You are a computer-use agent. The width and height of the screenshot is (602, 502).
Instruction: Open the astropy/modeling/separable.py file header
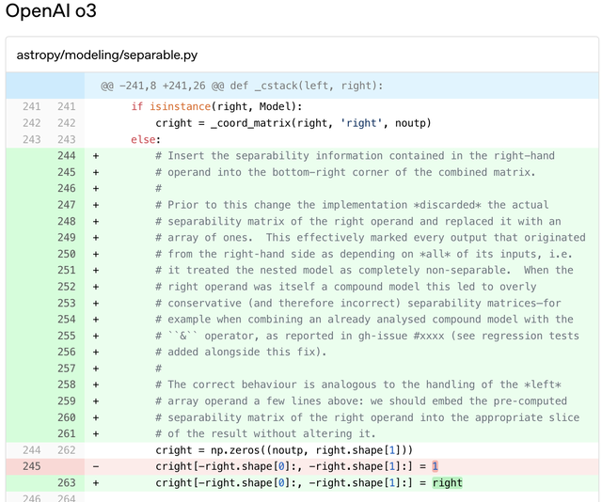[x=106, y=55]
